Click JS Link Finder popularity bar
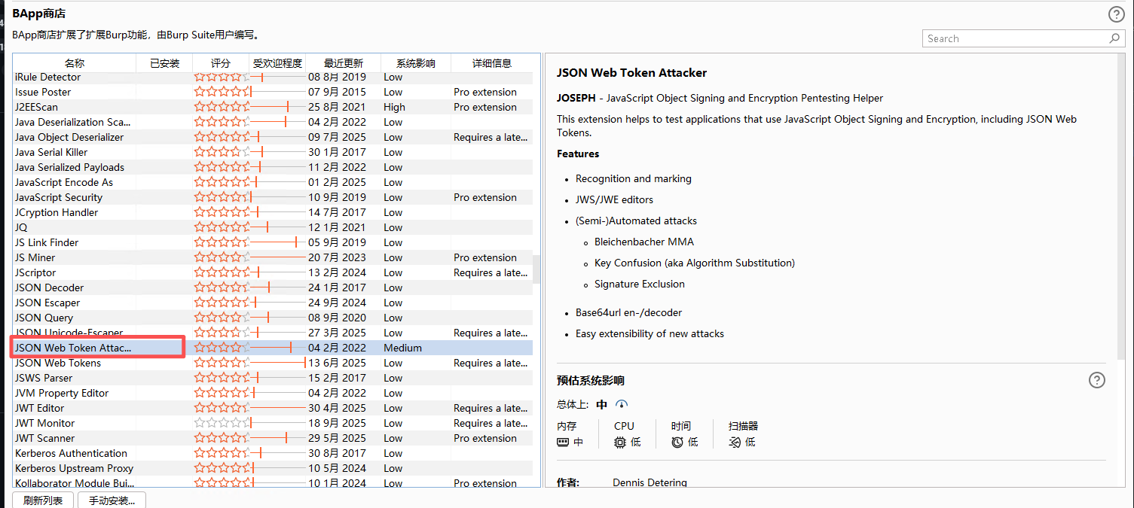Screen dimensions: 1134x508 tap(277, 242)
